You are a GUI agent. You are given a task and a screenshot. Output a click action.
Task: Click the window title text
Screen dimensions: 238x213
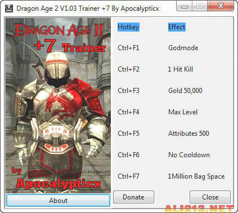[x=88, y=8]
